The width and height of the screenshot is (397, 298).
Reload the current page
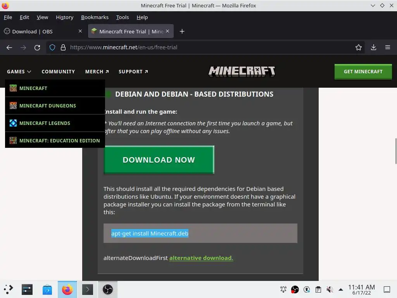tap(37, 47)
